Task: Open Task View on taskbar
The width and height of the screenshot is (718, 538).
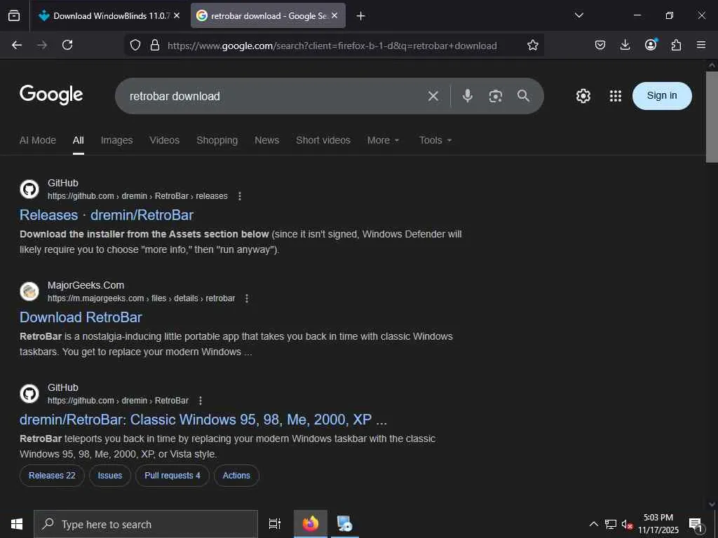Action: 275,524
